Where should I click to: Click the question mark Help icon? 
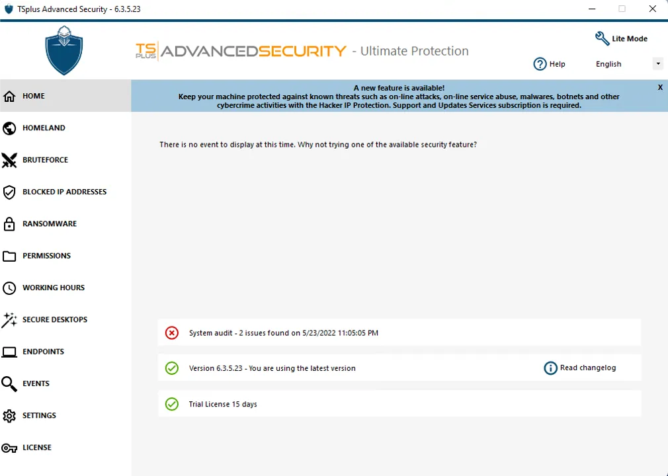(540, 64)
